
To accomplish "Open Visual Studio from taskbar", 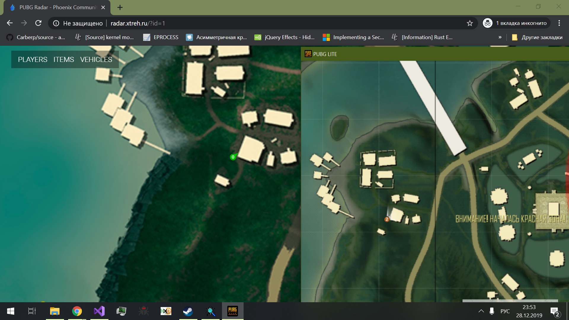I will (x=99, y=311).
